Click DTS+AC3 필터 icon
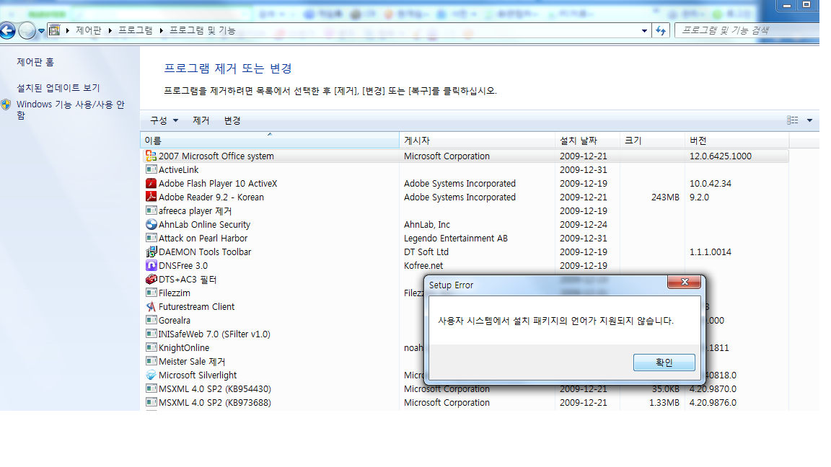The image size is (831, 467). click(x=151, y=279)
